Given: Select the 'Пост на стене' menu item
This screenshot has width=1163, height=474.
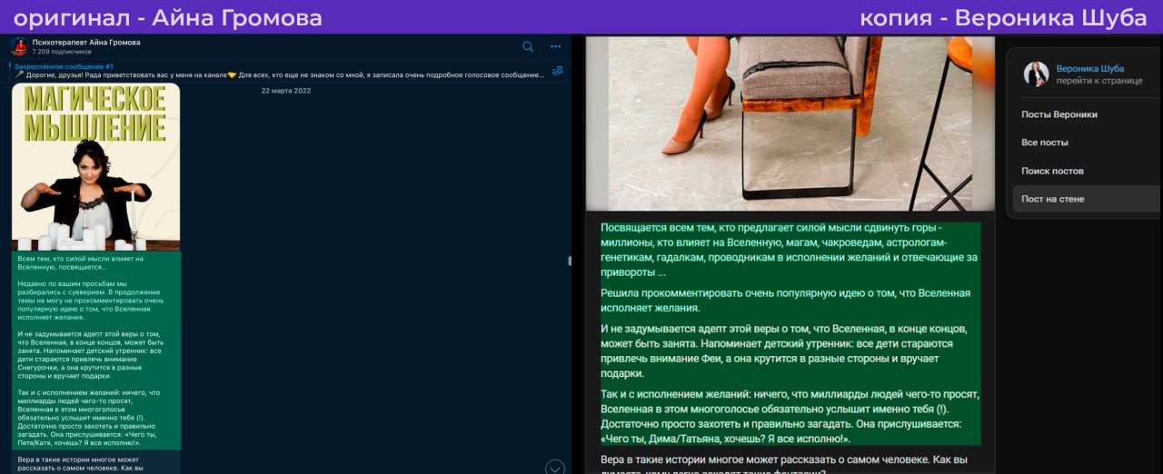Looking at the screenshot, I should point(1052,199).
